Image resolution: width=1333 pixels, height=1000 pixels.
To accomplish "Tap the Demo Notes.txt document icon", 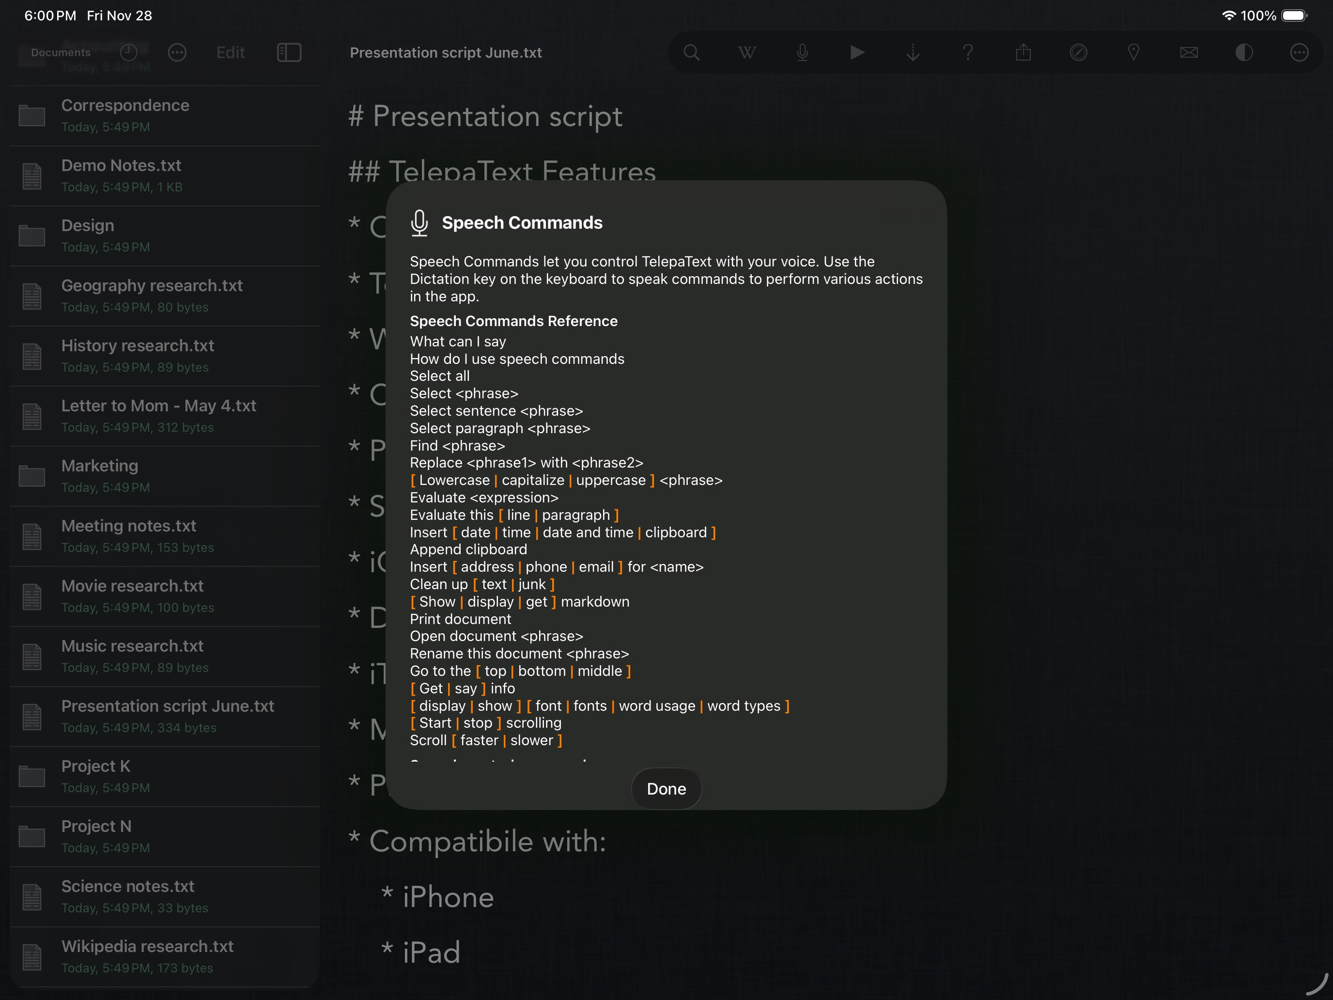I will 32,176.
